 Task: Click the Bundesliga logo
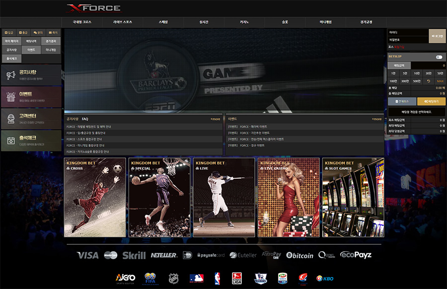point(237,279)
